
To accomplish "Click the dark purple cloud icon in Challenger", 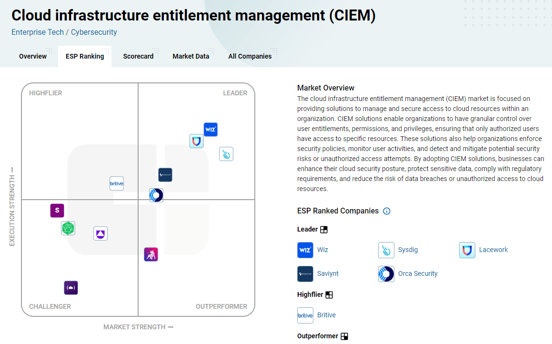I will click(x=71, y=288).
